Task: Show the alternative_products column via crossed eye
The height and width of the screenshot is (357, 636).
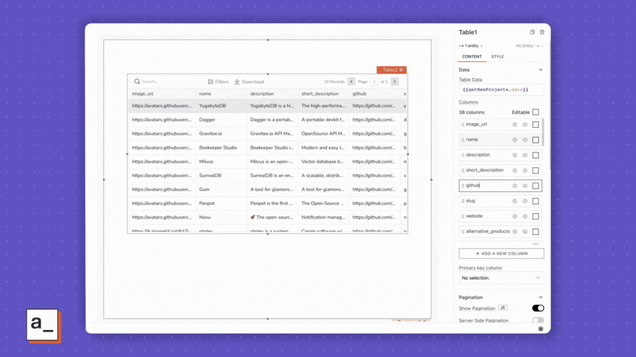Action: tap(525, 231)
